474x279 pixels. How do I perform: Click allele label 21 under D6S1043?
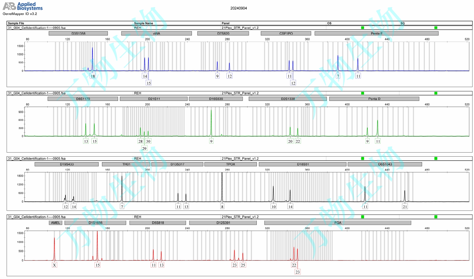(405, 207)
